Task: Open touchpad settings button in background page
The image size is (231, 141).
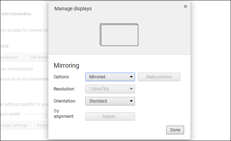Action: pos(16,125)
